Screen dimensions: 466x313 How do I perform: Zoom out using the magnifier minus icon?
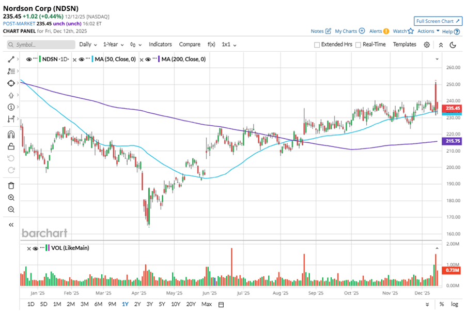coord(11,210)
